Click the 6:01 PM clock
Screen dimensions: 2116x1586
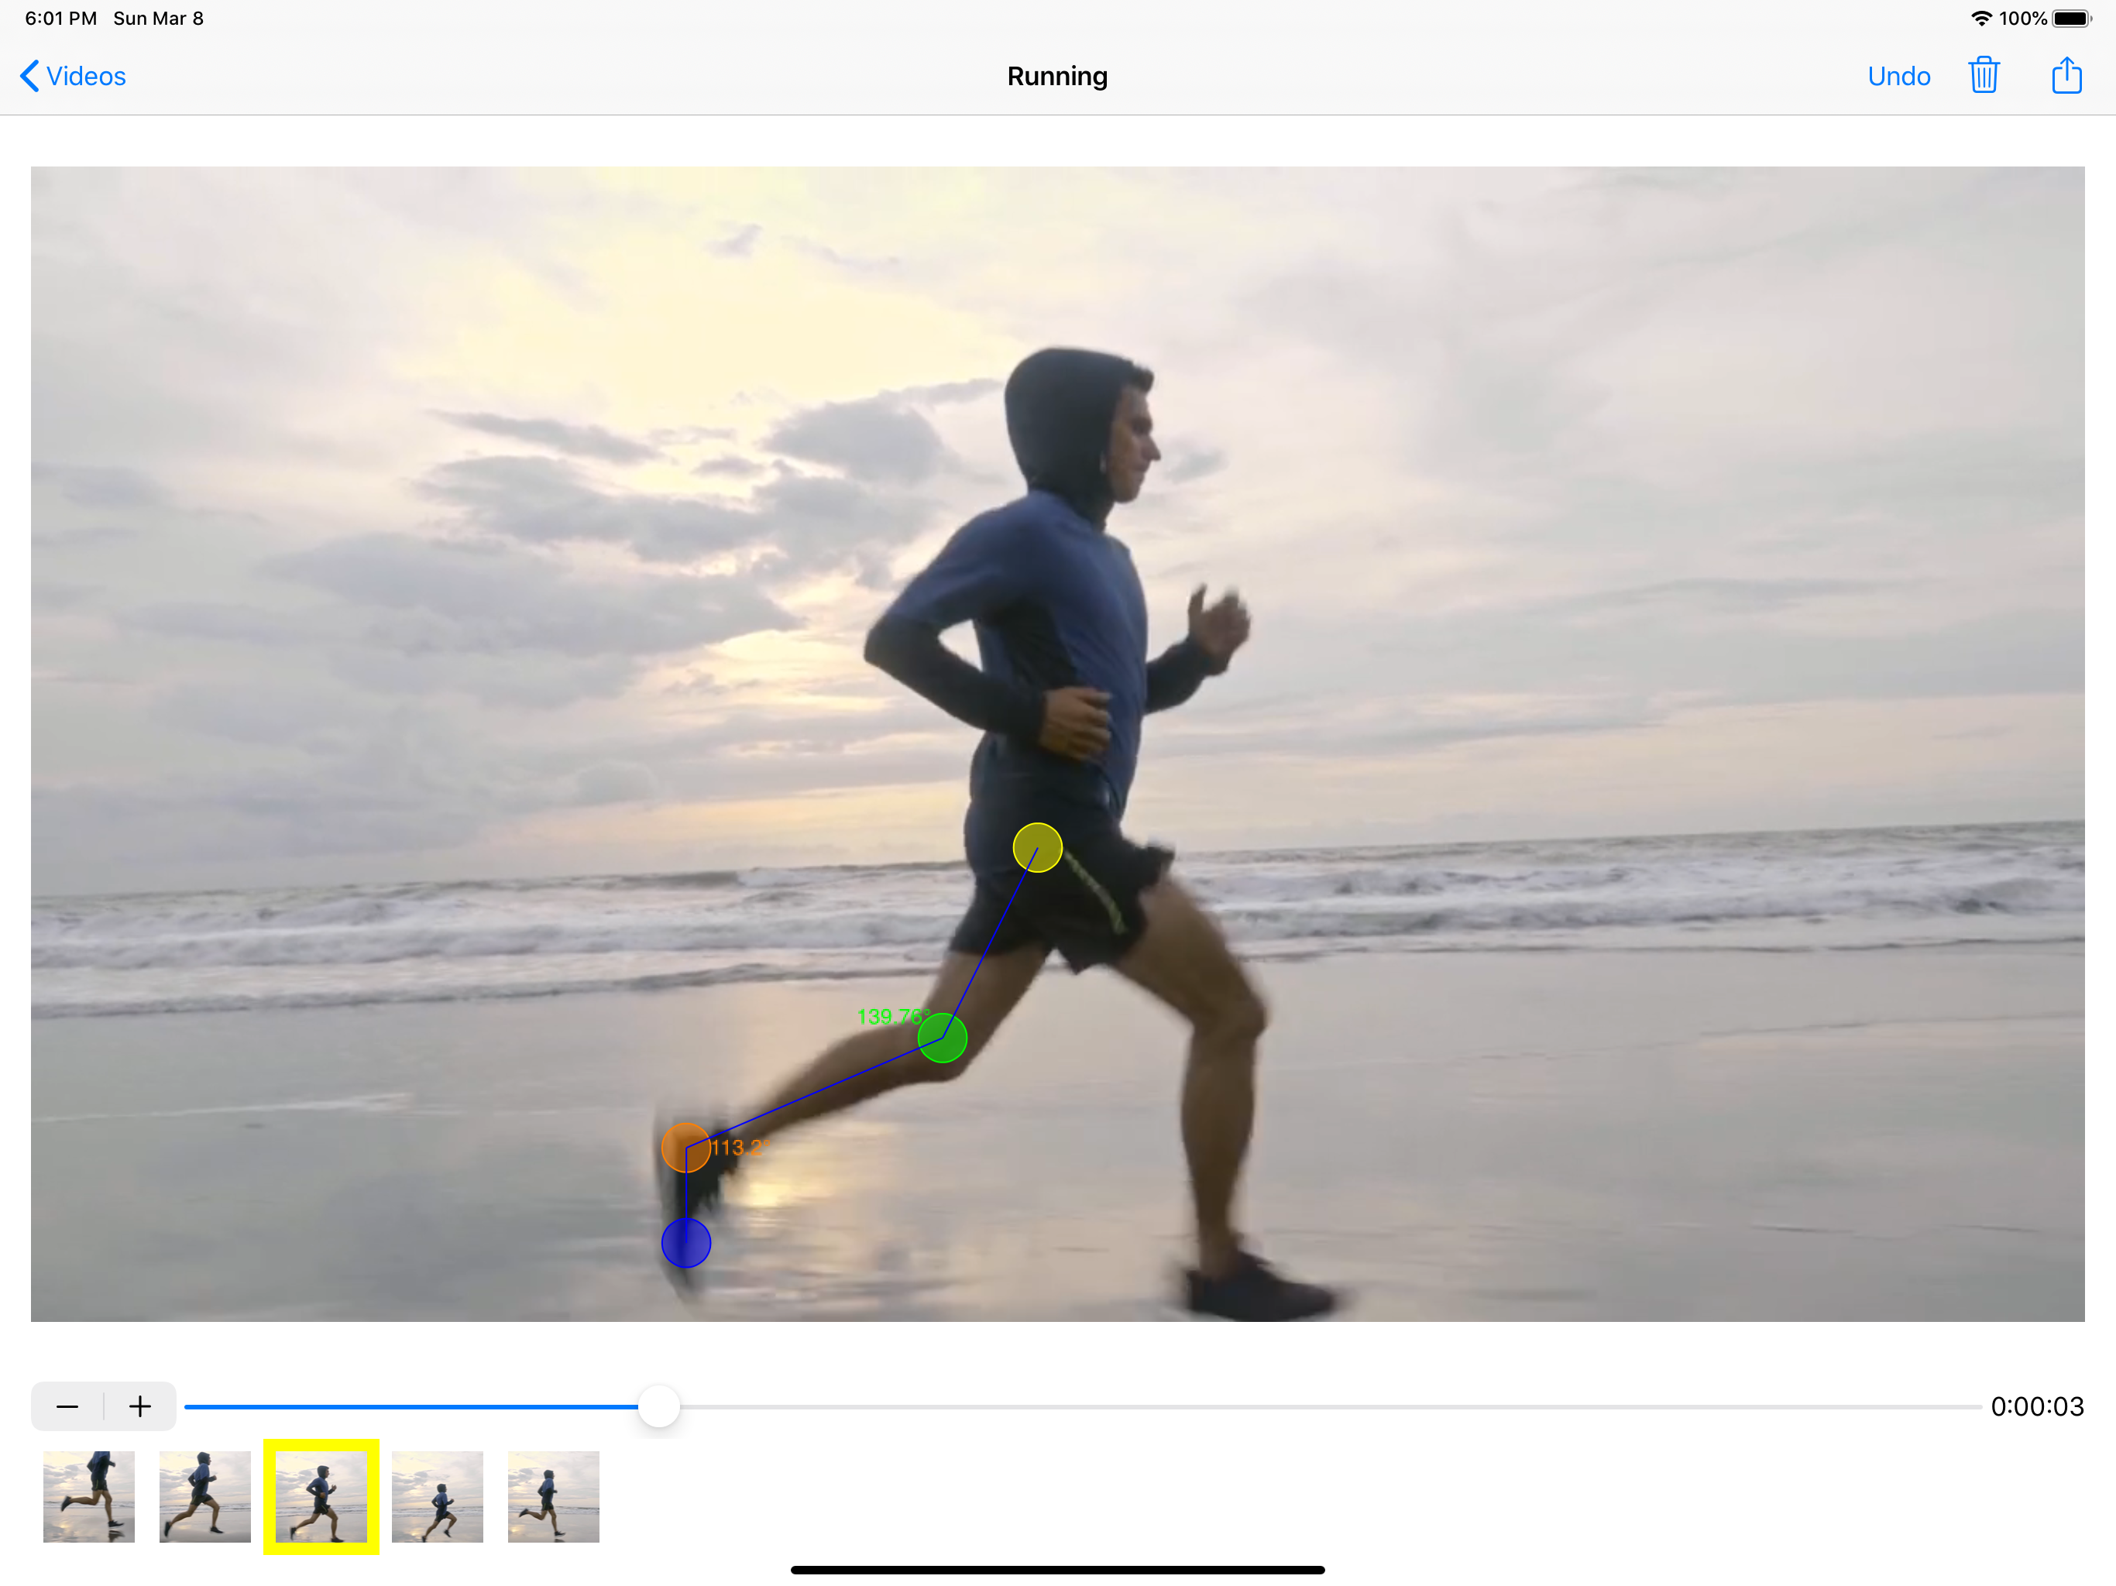coord(60,18)
